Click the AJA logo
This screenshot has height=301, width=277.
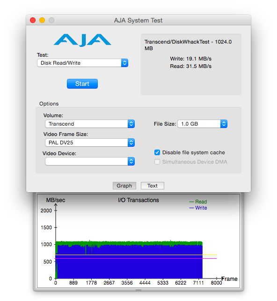pos(82,40)
